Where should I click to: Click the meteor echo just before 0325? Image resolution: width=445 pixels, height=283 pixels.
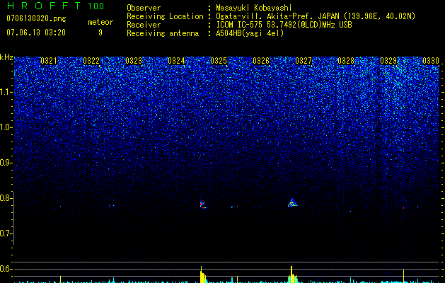[x=203, y=204]
